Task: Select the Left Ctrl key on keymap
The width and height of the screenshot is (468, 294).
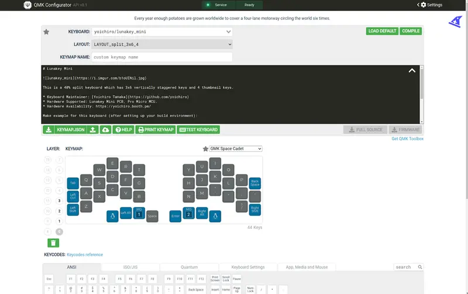Action: click(73, 196)
